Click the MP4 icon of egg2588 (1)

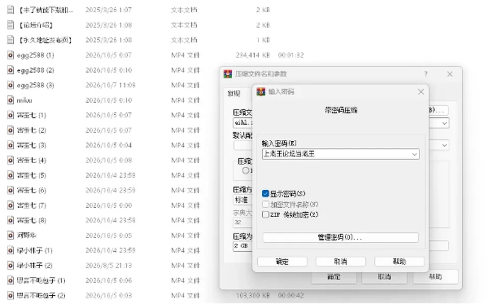point(11,55)
